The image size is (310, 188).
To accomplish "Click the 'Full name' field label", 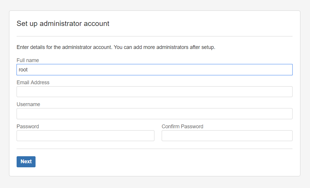I will coord(28,60).
